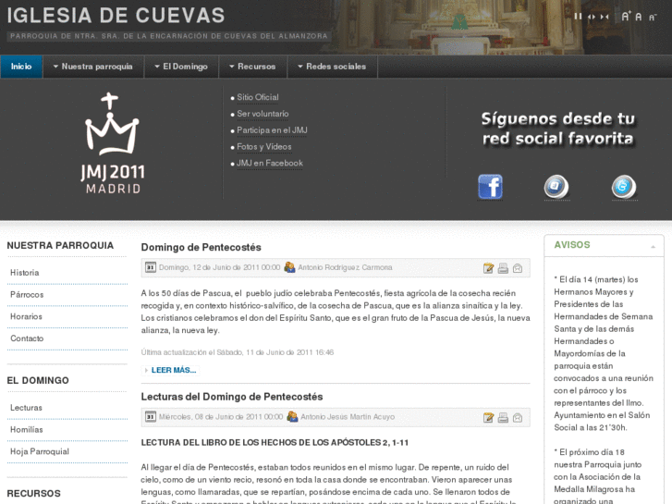Open the Sitio Oficial link
The image size is (672, 504).
(x=258, y=97)
